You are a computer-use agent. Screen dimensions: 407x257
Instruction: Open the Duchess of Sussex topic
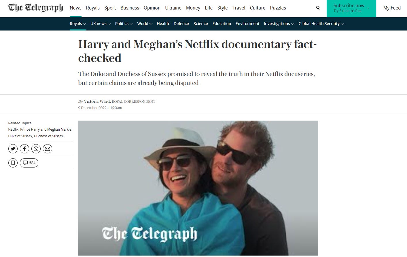click(x=48, y=136)
